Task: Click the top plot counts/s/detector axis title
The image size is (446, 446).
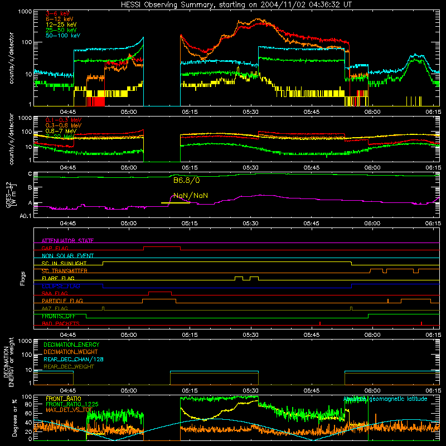Action: point(11,58)
